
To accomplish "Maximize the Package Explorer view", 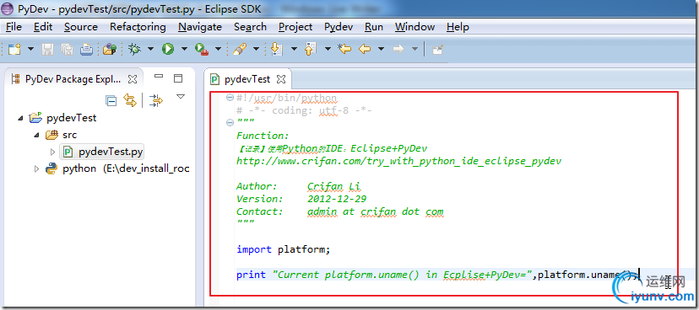I will pyautogui.click(x=178, y=78).
